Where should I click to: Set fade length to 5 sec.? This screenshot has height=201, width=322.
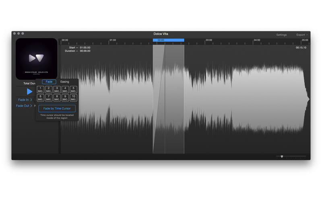(x=73, y=90)
